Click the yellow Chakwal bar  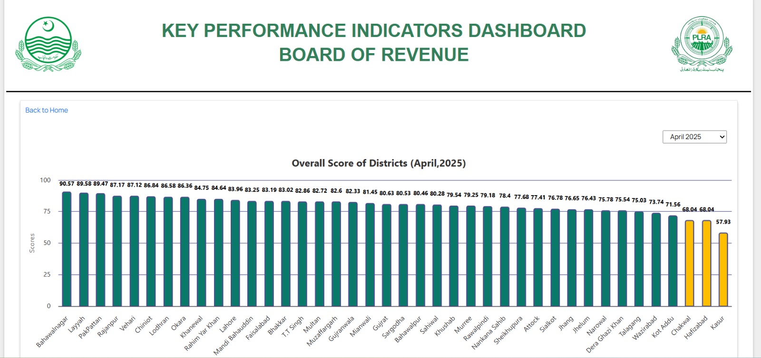(689, 264)
